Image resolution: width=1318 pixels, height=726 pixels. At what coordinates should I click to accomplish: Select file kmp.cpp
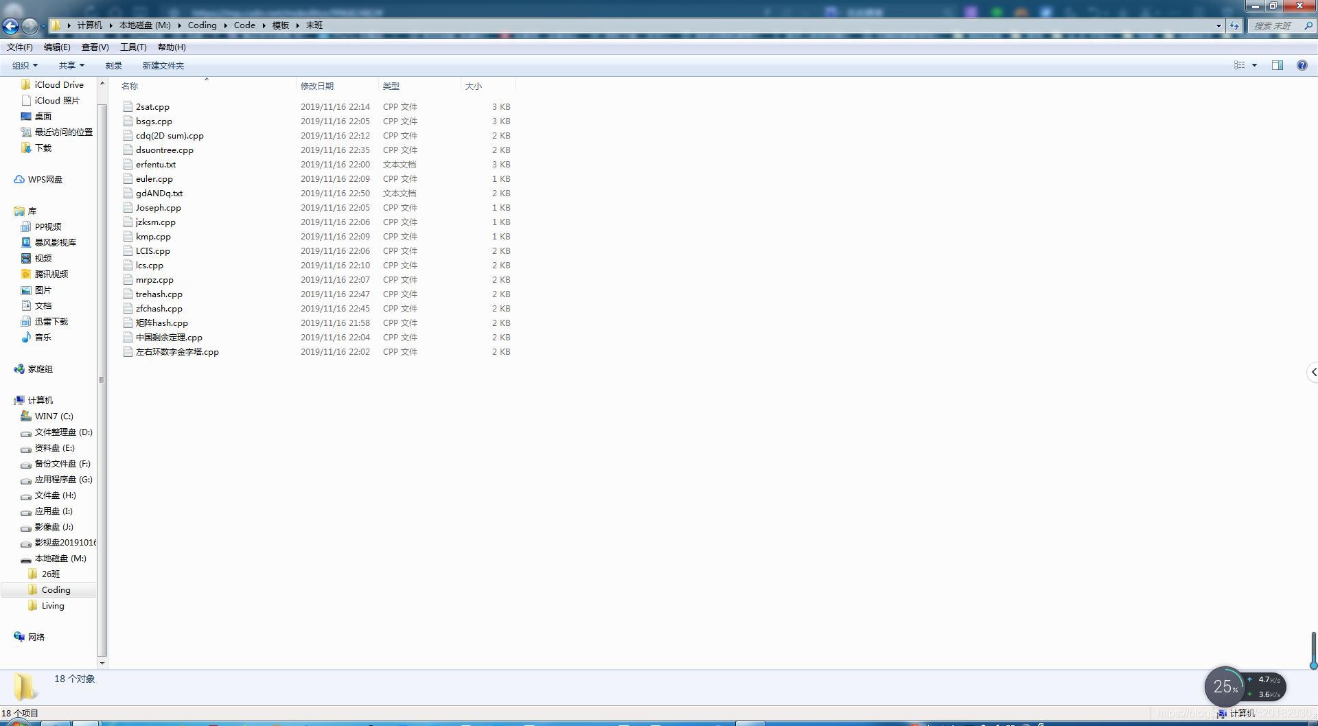[x=153, y=236]
